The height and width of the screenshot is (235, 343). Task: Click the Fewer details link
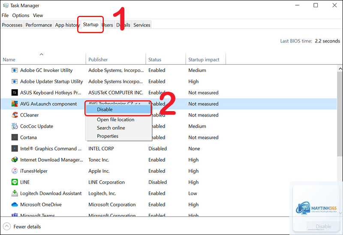[27, 226]
